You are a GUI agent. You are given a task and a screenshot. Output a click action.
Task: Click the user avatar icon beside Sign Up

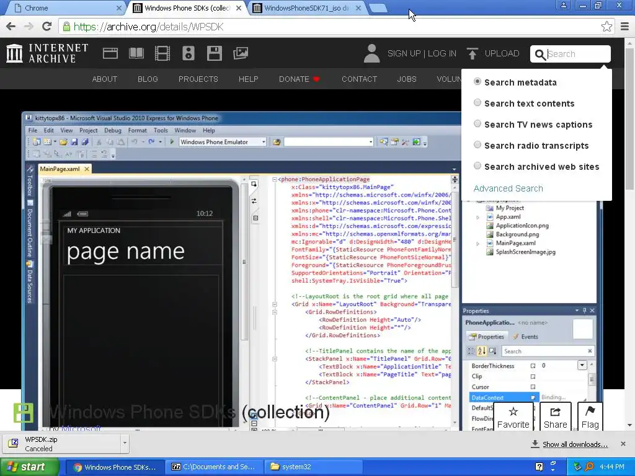pos(371,53)
